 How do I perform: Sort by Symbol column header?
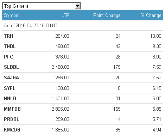point(12,15)
